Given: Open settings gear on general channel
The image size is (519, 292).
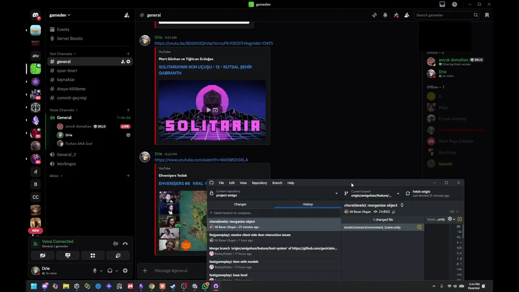Looking at the screenshot, I should (129, 62).
